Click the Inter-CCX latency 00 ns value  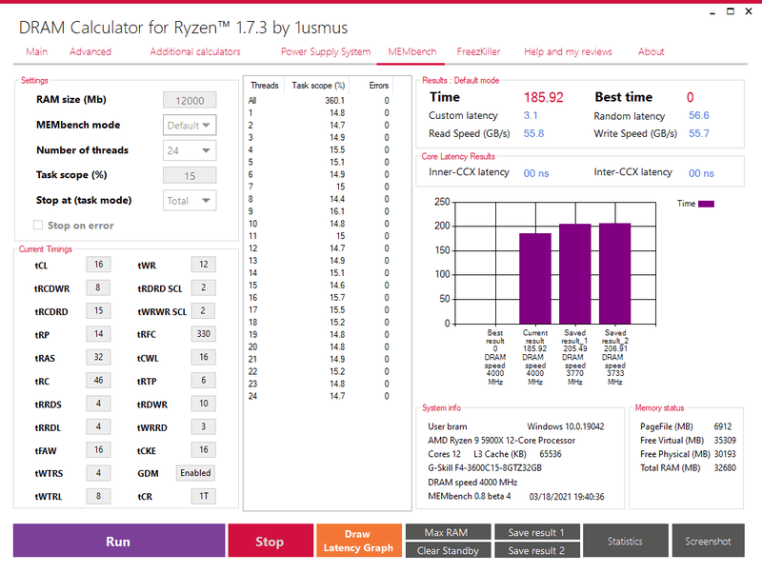(701, 173)
